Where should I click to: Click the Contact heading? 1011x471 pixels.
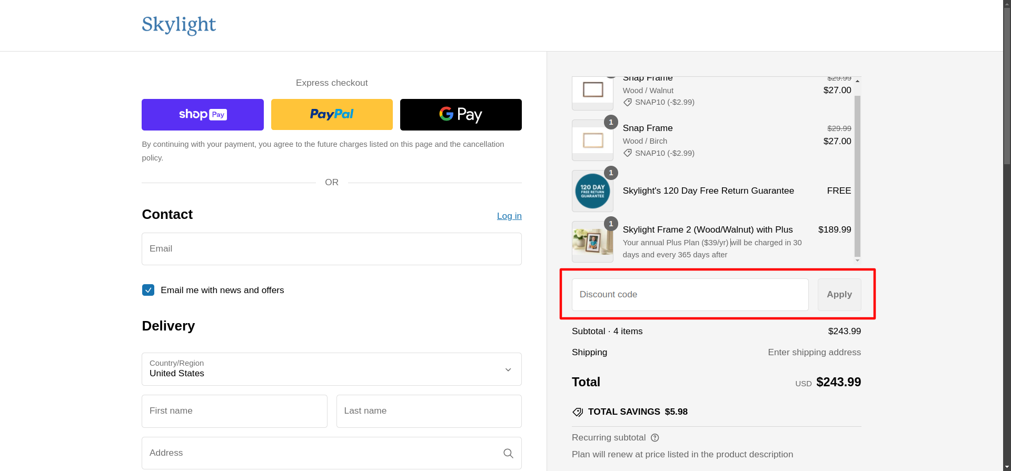click(167, 215)
